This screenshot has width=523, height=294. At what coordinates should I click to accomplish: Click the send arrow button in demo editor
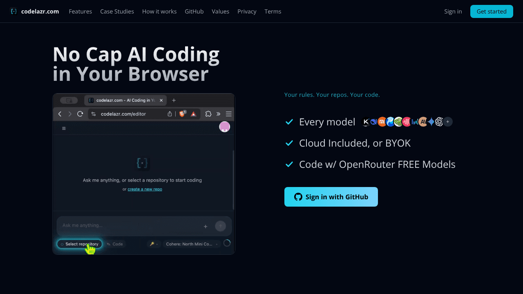[221, 226]
